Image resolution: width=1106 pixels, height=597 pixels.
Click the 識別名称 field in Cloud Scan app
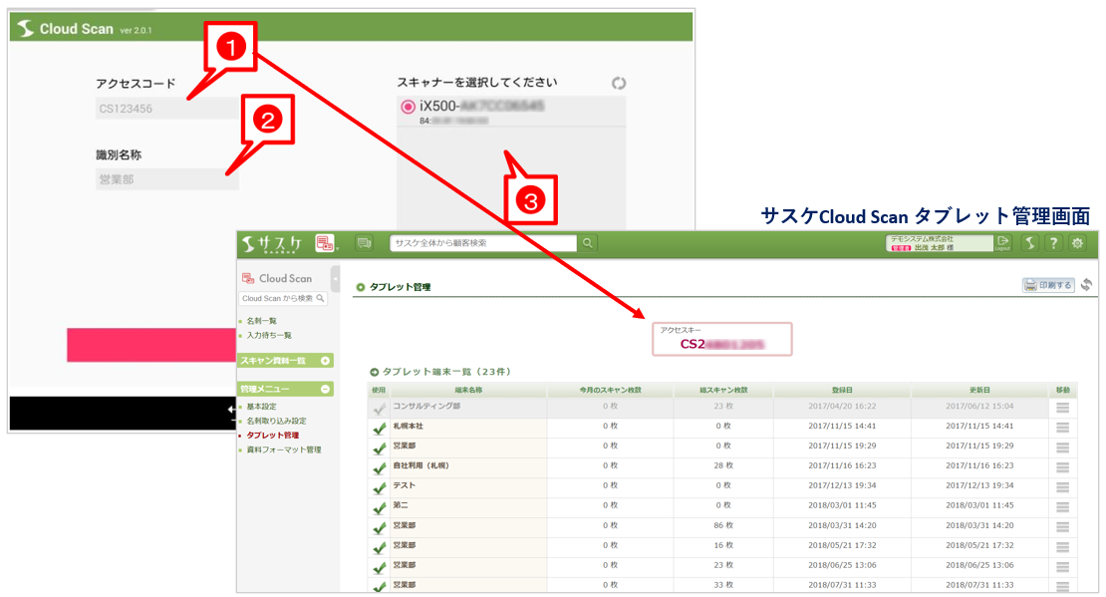coord(167,179)
